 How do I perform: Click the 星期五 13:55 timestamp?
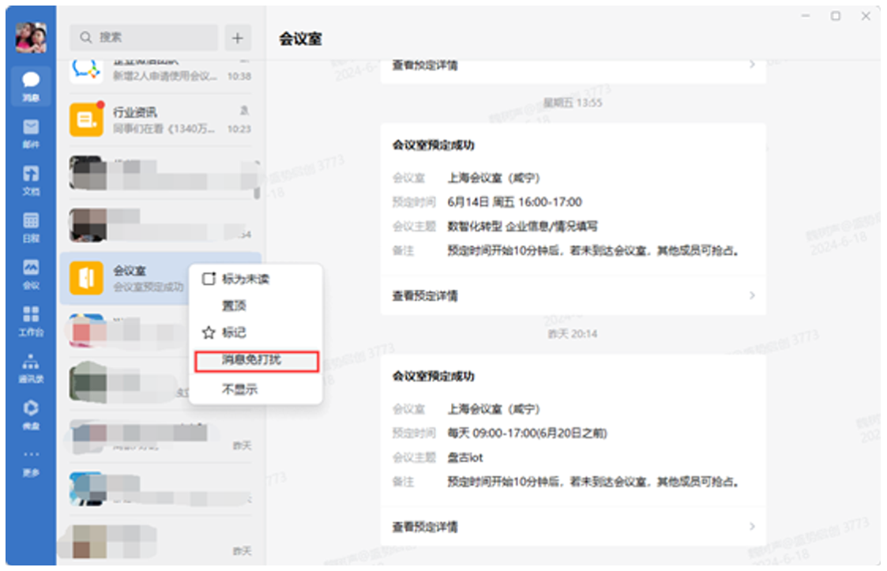point(573,103)
